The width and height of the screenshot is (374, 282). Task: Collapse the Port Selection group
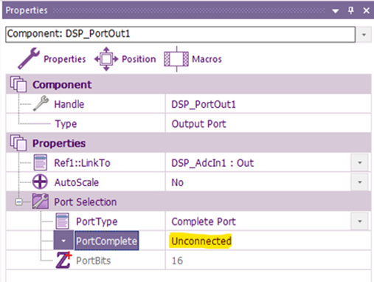18,202
